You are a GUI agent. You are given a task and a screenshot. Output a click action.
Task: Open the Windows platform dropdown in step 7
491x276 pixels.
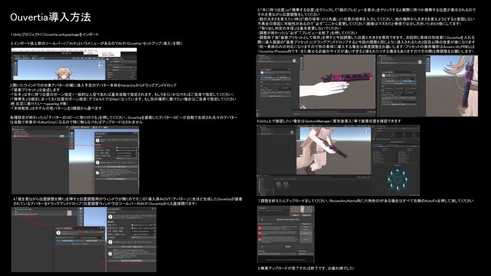pos(305,254)
